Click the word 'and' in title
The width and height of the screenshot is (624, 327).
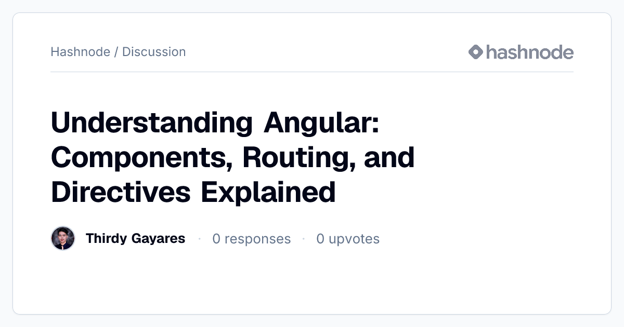[x=389, y=157]
